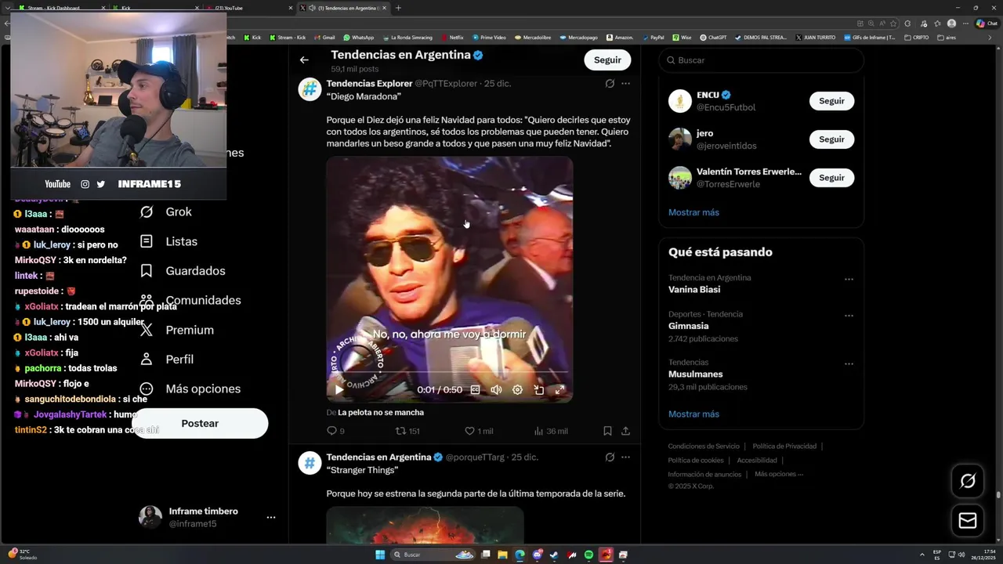Image resolution: width=1003 pixels, height=564 pixels.
Task: Like the Diego Maradona post
Action: point(479,431)
